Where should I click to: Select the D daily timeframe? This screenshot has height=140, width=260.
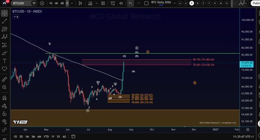pos(67,3)
